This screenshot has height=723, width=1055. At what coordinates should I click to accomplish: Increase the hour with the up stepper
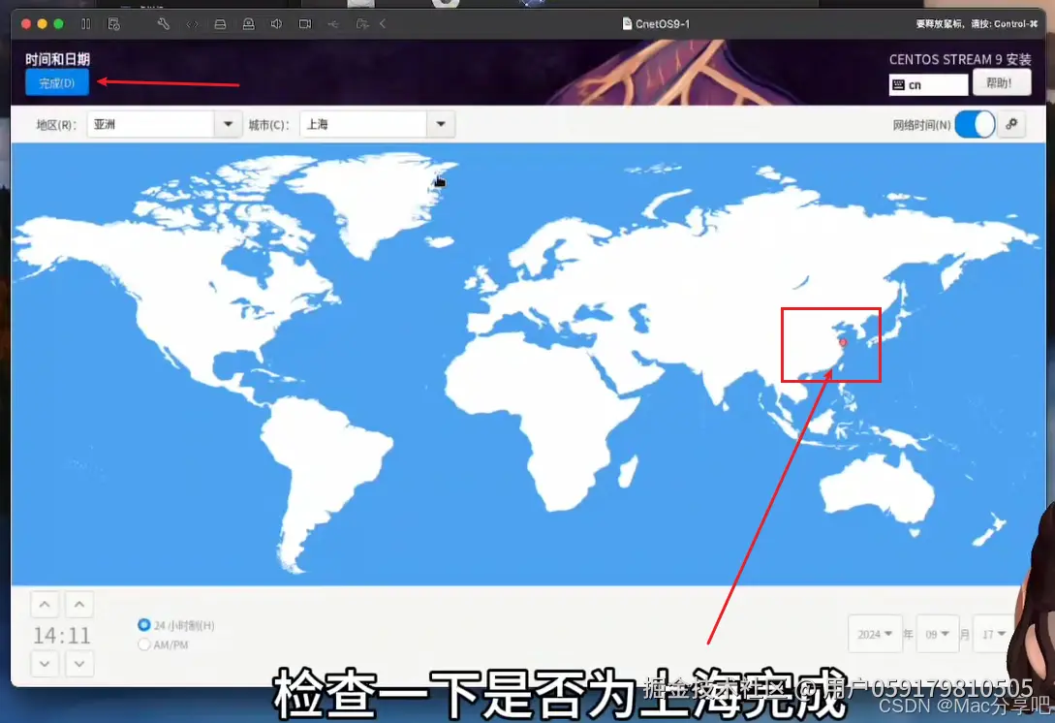point(45,604)
